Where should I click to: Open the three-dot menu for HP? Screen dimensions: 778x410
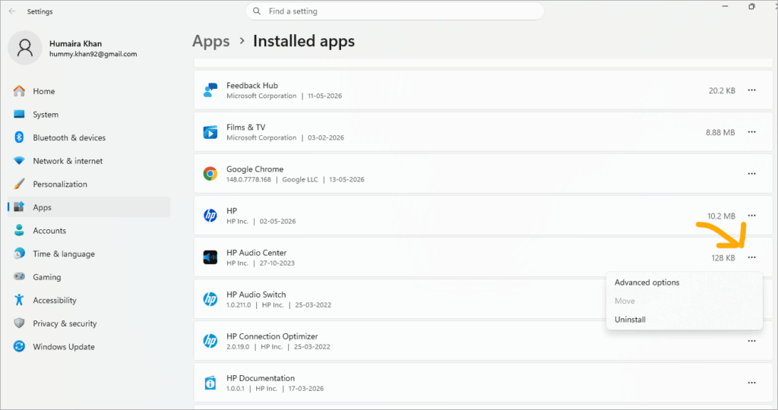pyautogui.click(x=751, y=216)
